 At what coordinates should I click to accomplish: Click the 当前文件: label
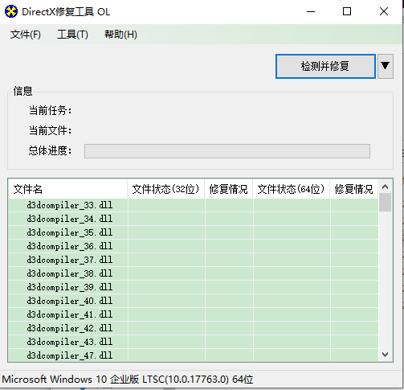coord(51,131)
